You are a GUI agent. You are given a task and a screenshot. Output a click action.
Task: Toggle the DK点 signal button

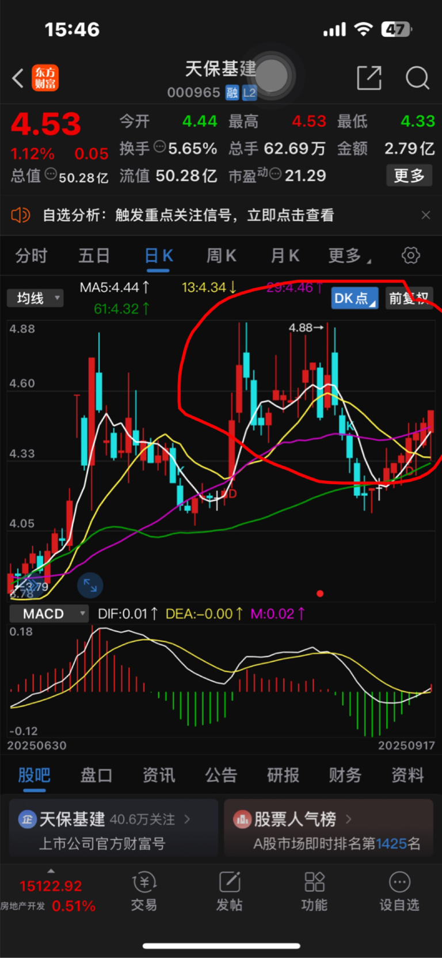[355, 298]
